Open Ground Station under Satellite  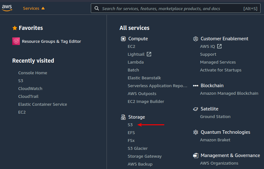coord(215,116)
